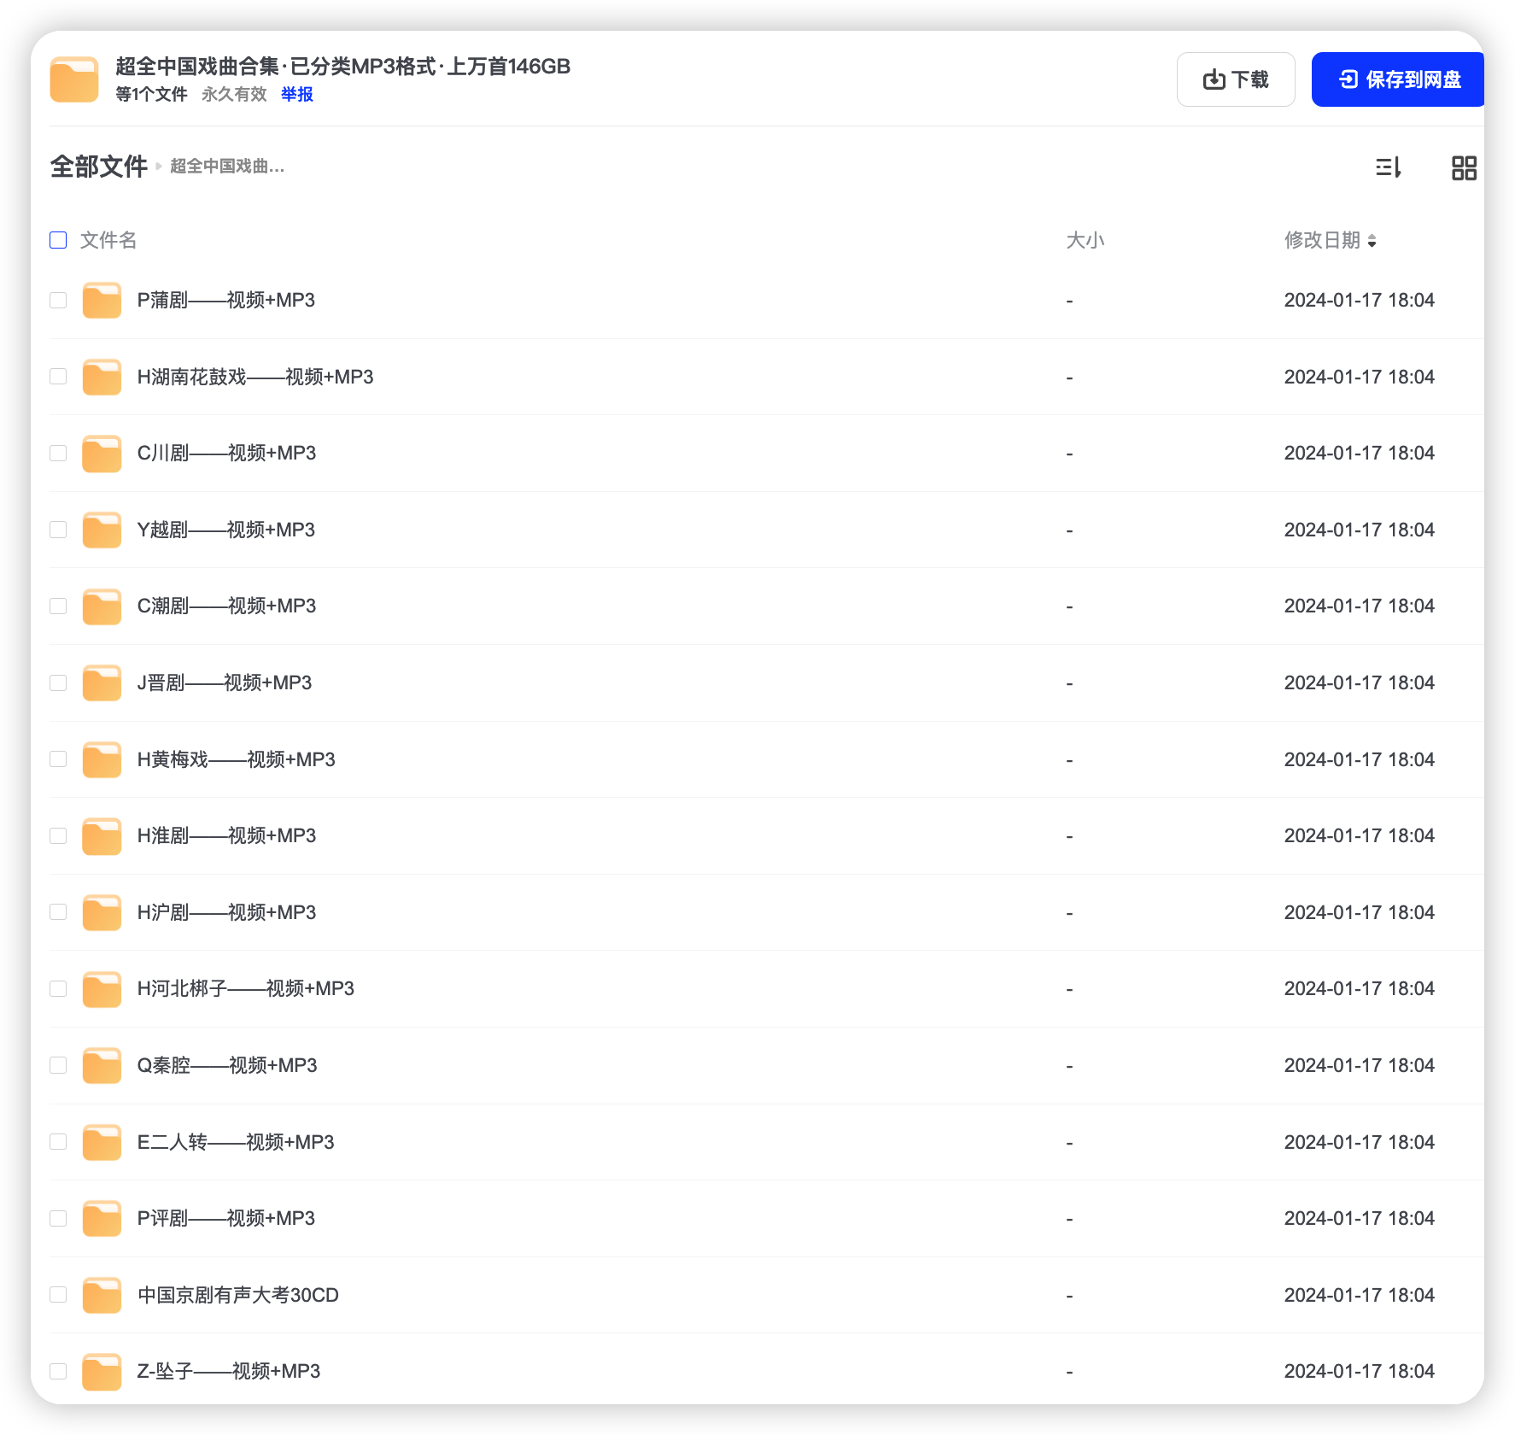Open C川剧 folder icon
This screenshot has height=1435, width=1515.
[x=102, y=454]
